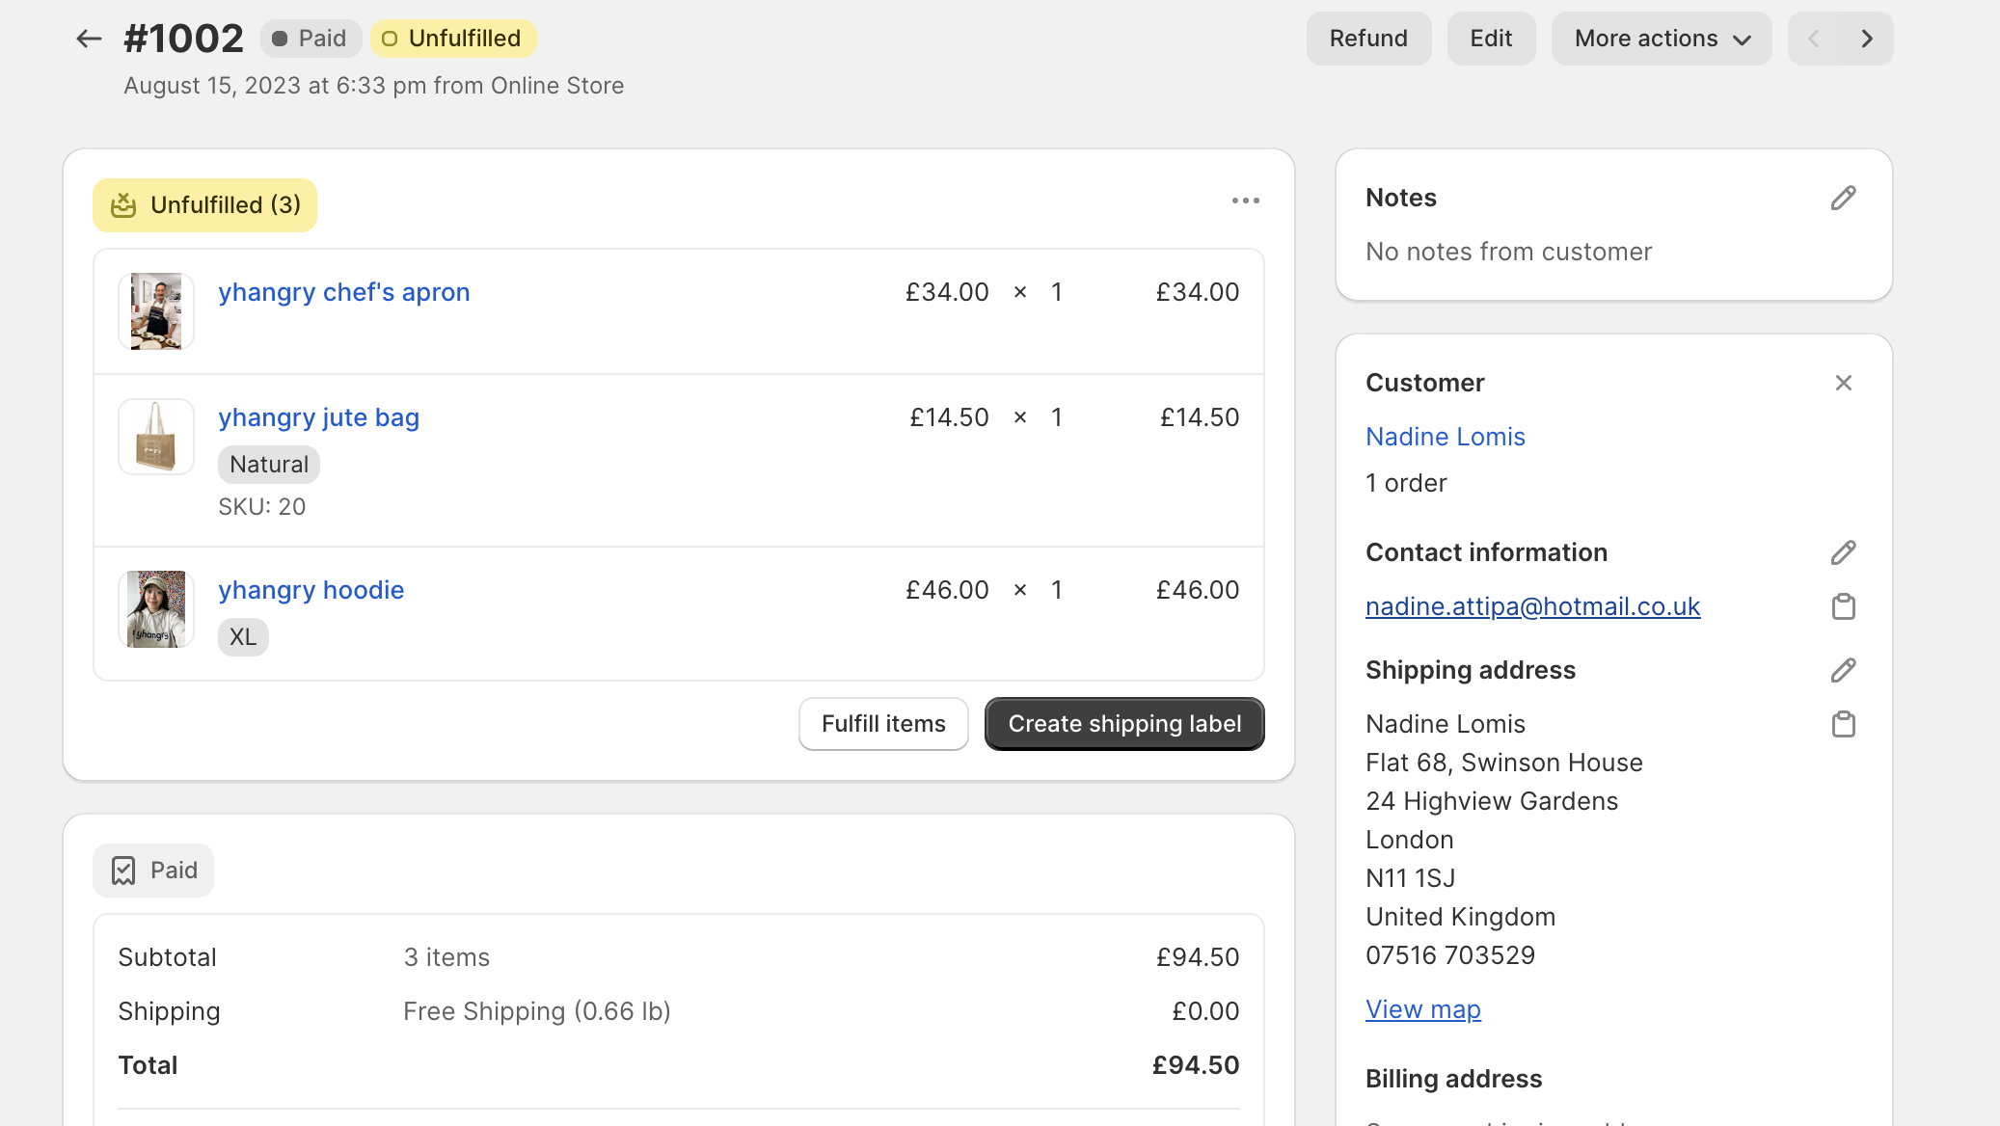Screen dimensions: 2000x1126
Task: Open customer Nadine Lomis profile link
Action: coord(1445,437)
